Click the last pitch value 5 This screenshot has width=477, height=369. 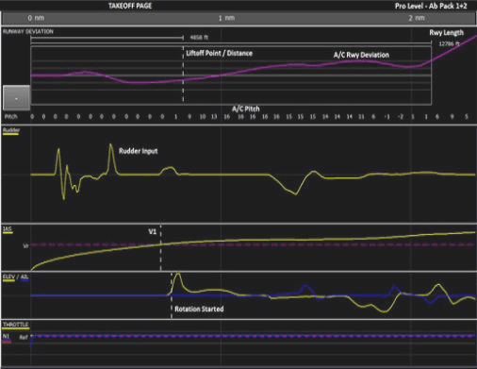click(x=467, y=117)
